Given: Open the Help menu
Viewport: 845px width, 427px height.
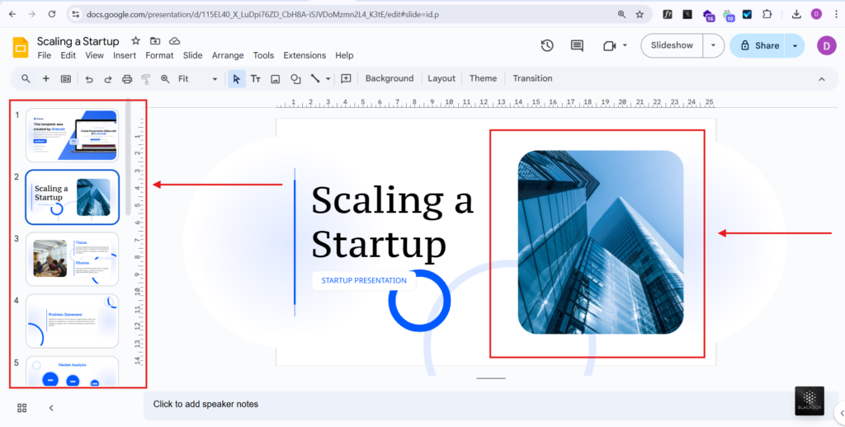Looking at the screenshot, I should click(344, 55).
